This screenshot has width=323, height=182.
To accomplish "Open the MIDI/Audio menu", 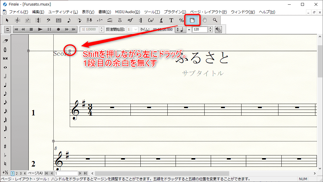I will coord(127,12).
